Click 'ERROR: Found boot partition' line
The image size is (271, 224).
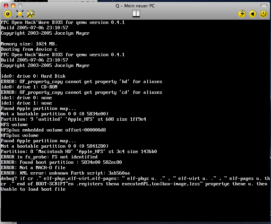tap(61, 162)
